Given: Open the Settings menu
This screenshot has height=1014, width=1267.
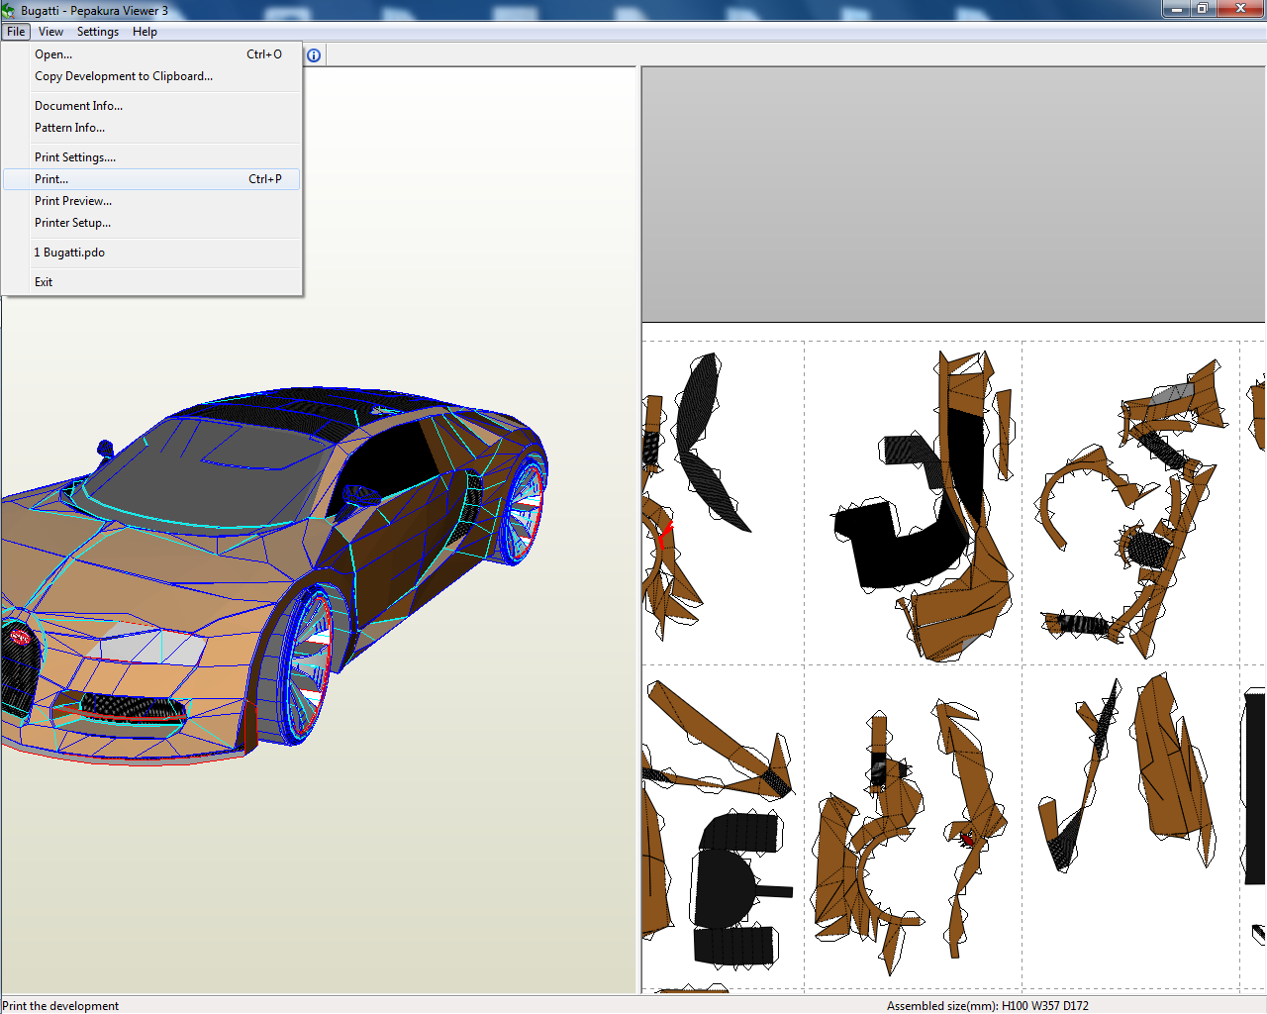Looking at the screenshot, I should [x=97, y=31].
